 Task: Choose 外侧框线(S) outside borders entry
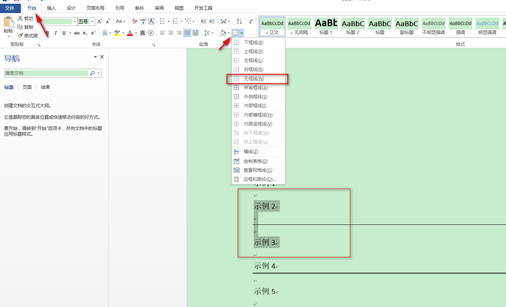click(258, 97)
